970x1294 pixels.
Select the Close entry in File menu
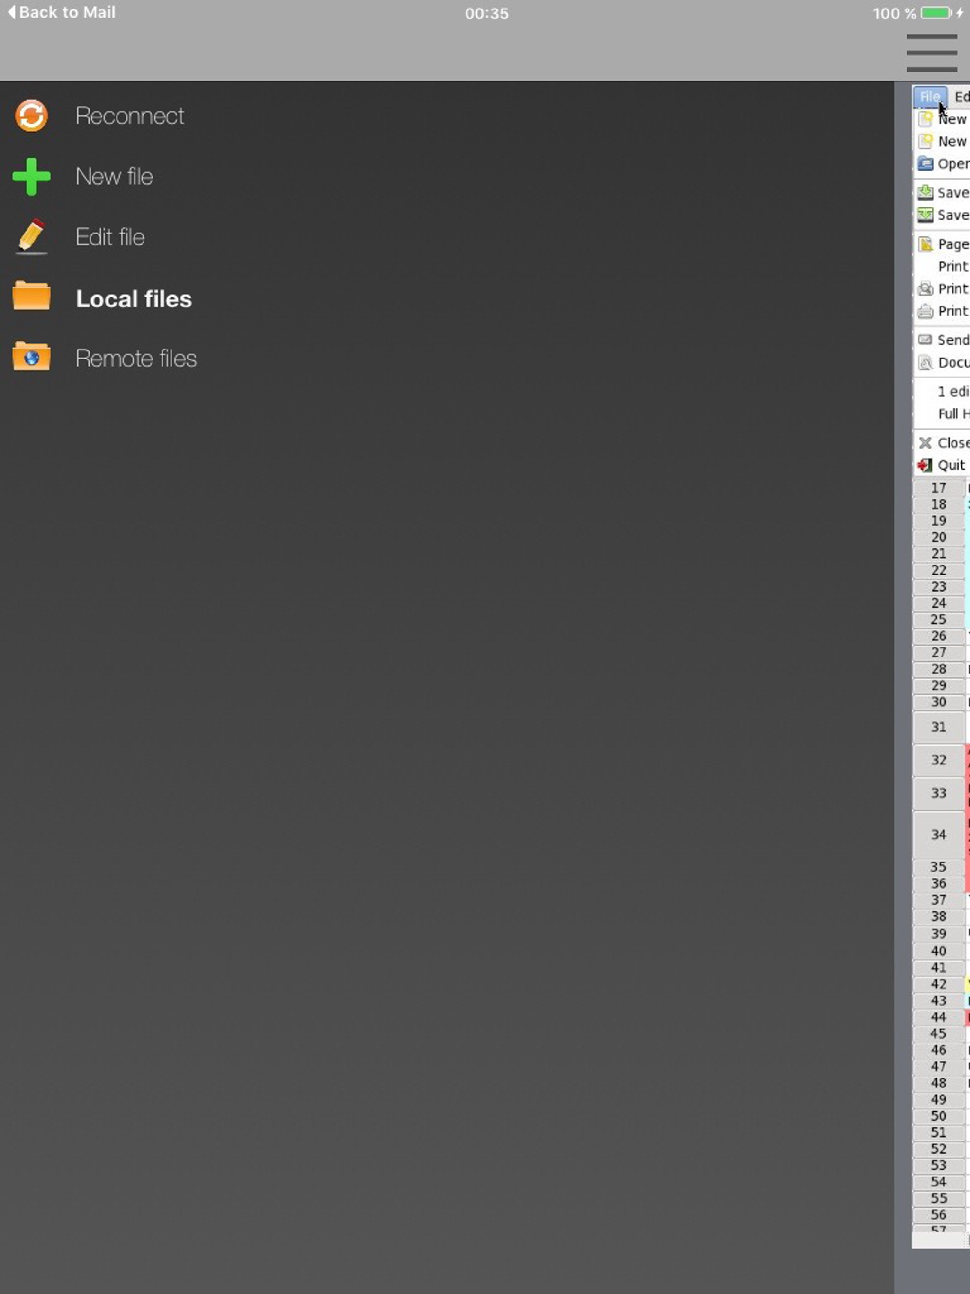point(952,443)
